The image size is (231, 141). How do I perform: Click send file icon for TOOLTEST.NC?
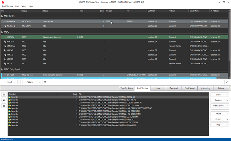10,123
